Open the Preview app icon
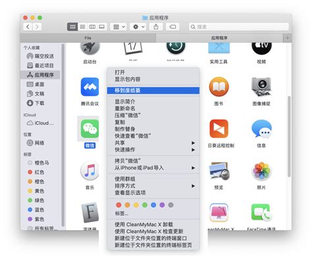Viewport: 312px width, 257px height. (x=219, y=171)
